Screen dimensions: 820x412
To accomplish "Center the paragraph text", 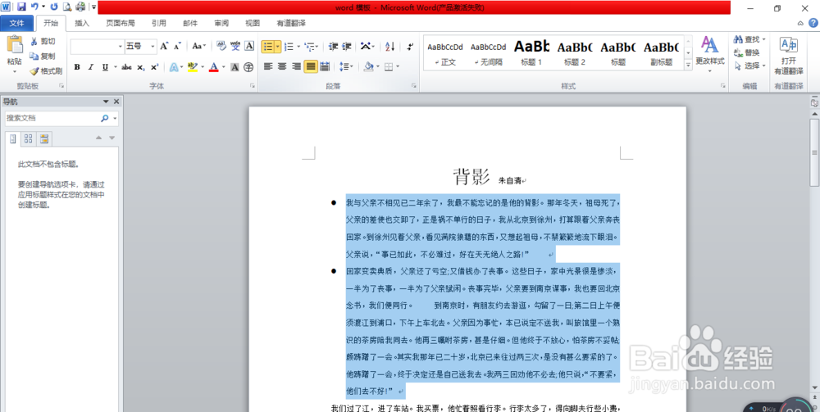I will [282, 66].
